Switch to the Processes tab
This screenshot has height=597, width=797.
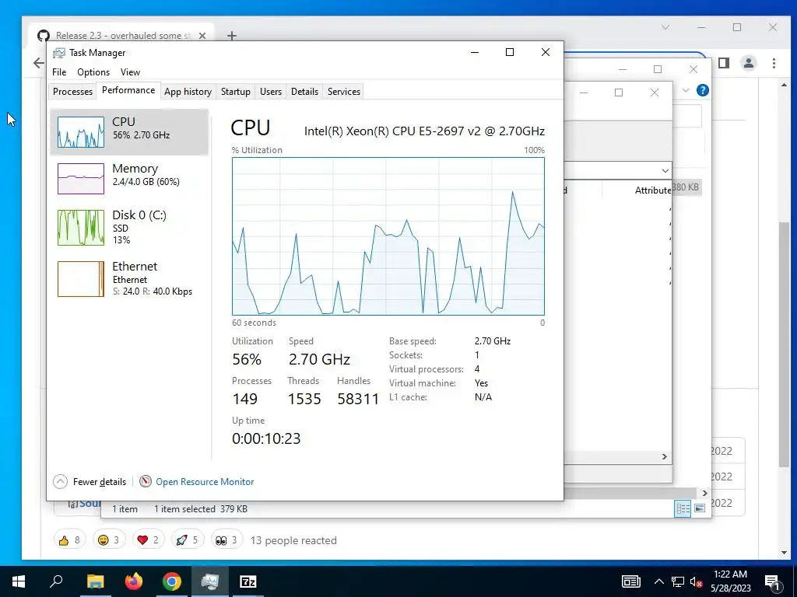click(x=72, y=92)
